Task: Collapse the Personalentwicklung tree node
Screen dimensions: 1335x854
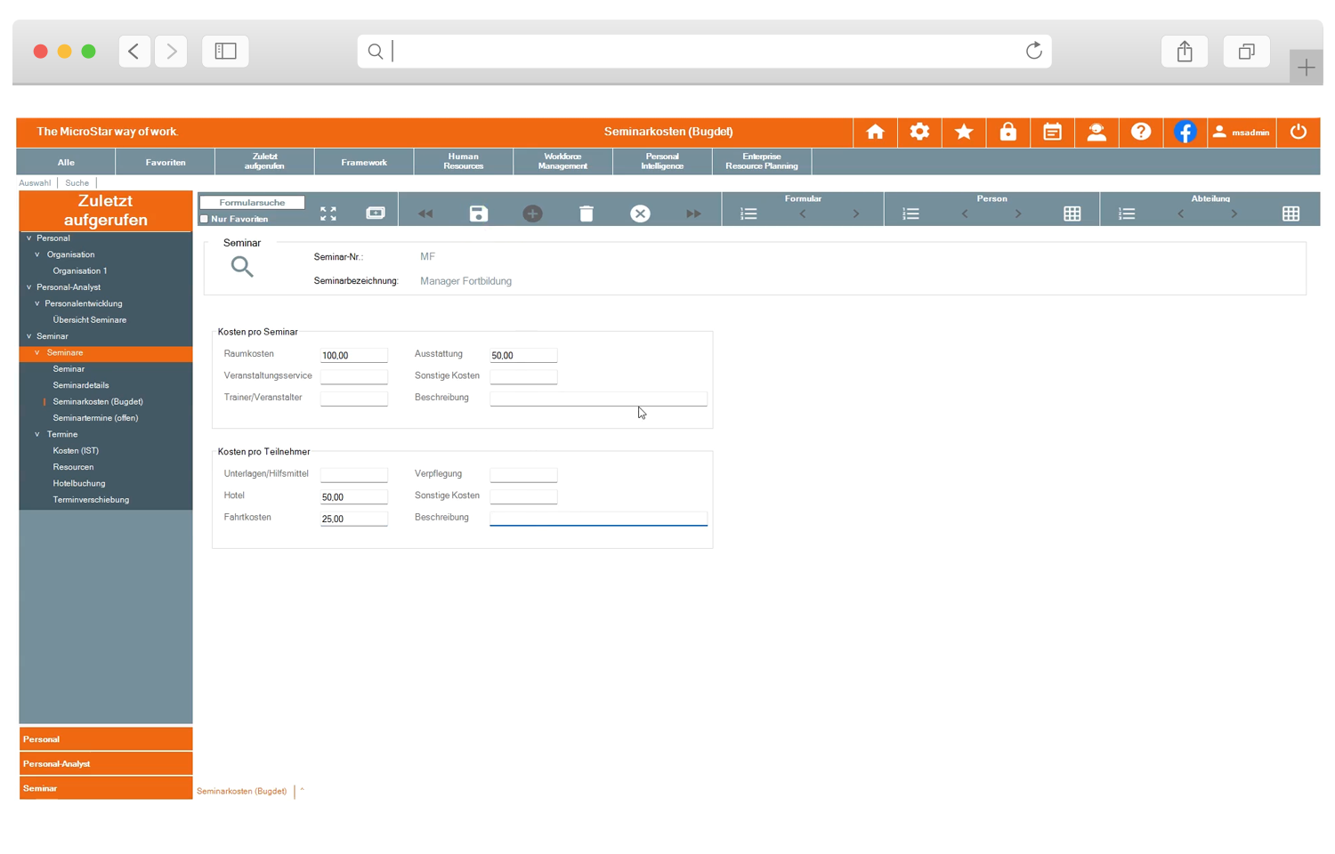Action: 37,303
